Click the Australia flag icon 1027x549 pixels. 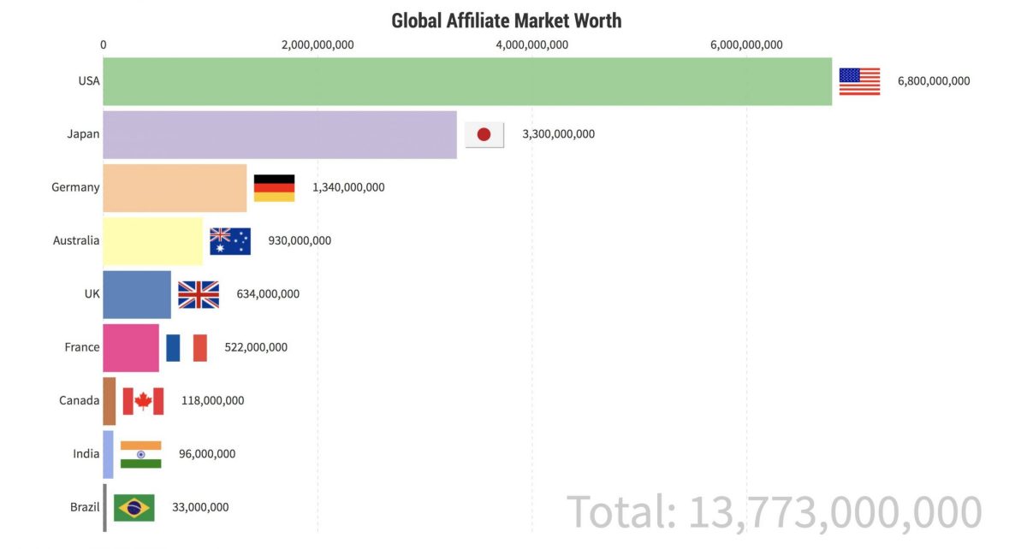(x=230, y=241)
